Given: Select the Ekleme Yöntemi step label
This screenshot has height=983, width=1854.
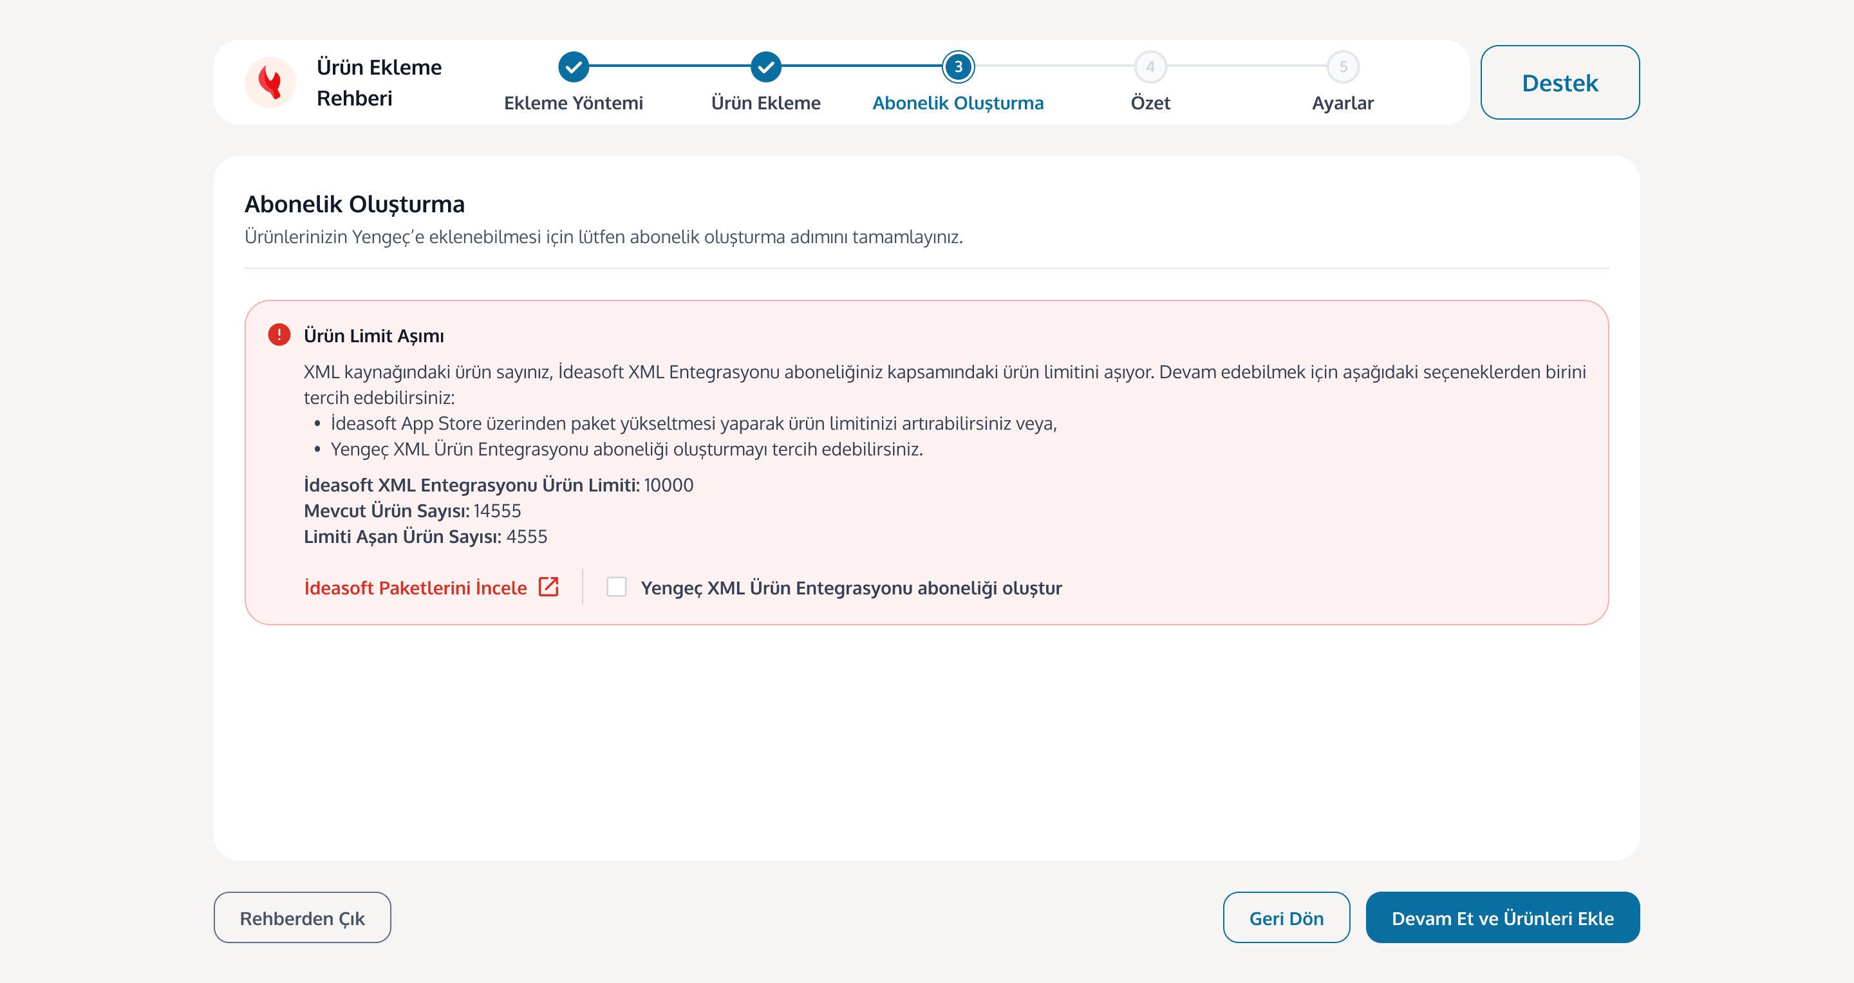Looking at the screenshot, I should 574,103.
